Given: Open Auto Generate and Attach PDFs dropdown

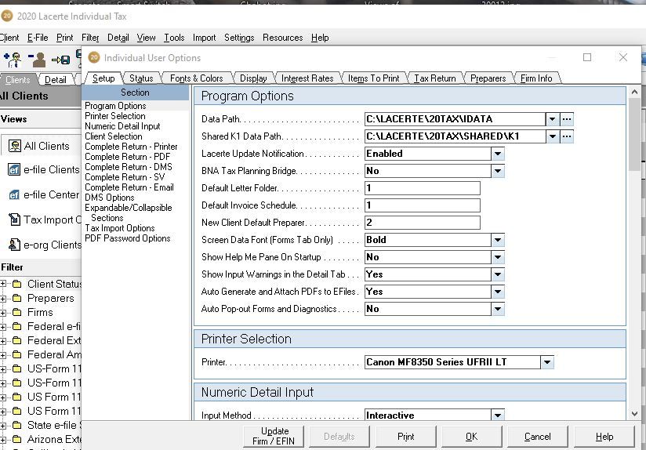Looking at the screenshot, I should point(498,292).
